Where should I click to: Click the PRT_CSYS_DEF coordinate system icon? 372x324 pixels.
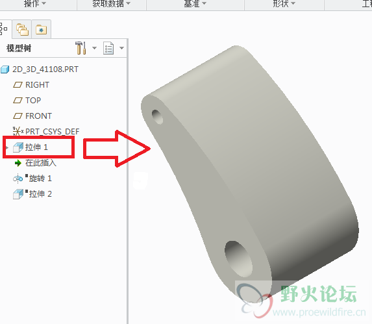coord(18,131)
